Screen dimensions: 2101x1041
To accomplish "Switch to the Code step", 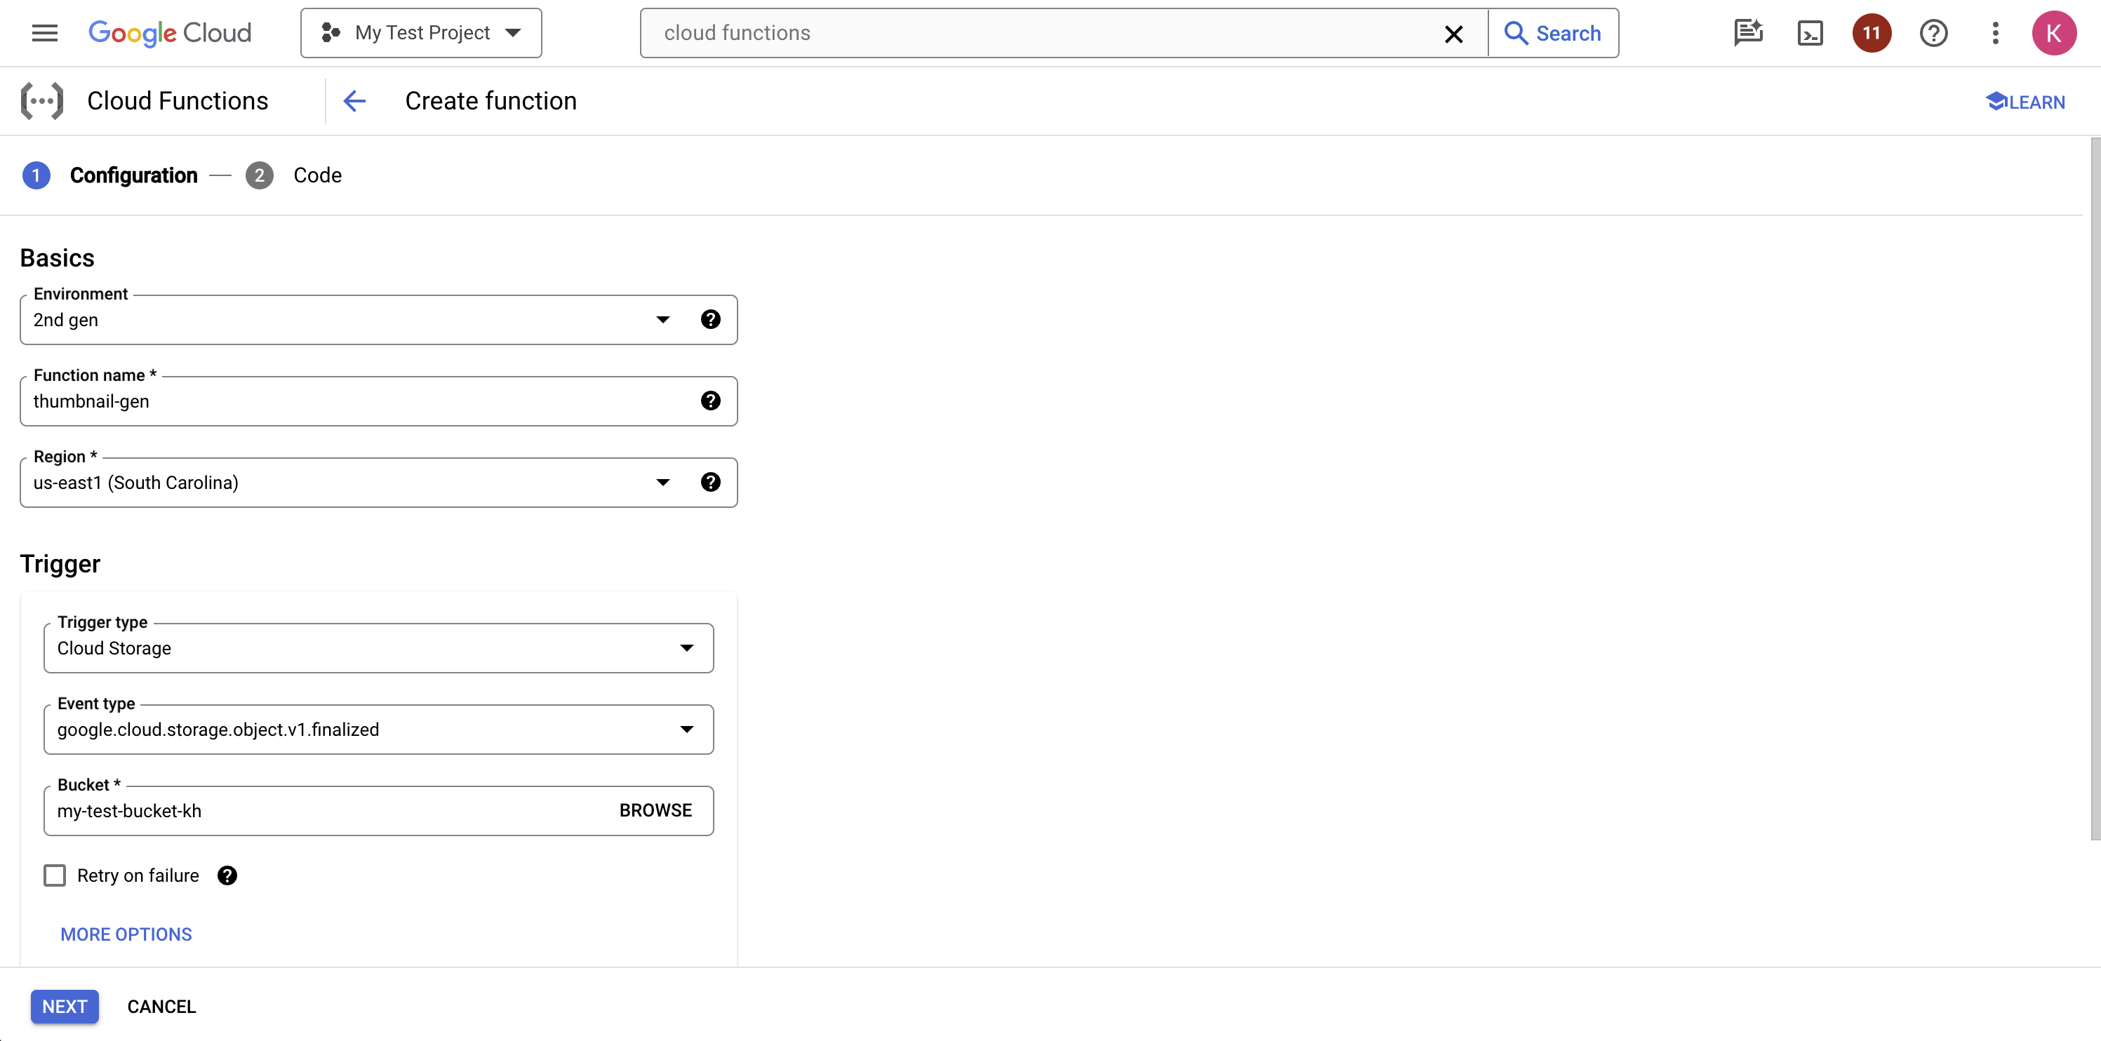I will pyautogui.click(x=317, y=175).
